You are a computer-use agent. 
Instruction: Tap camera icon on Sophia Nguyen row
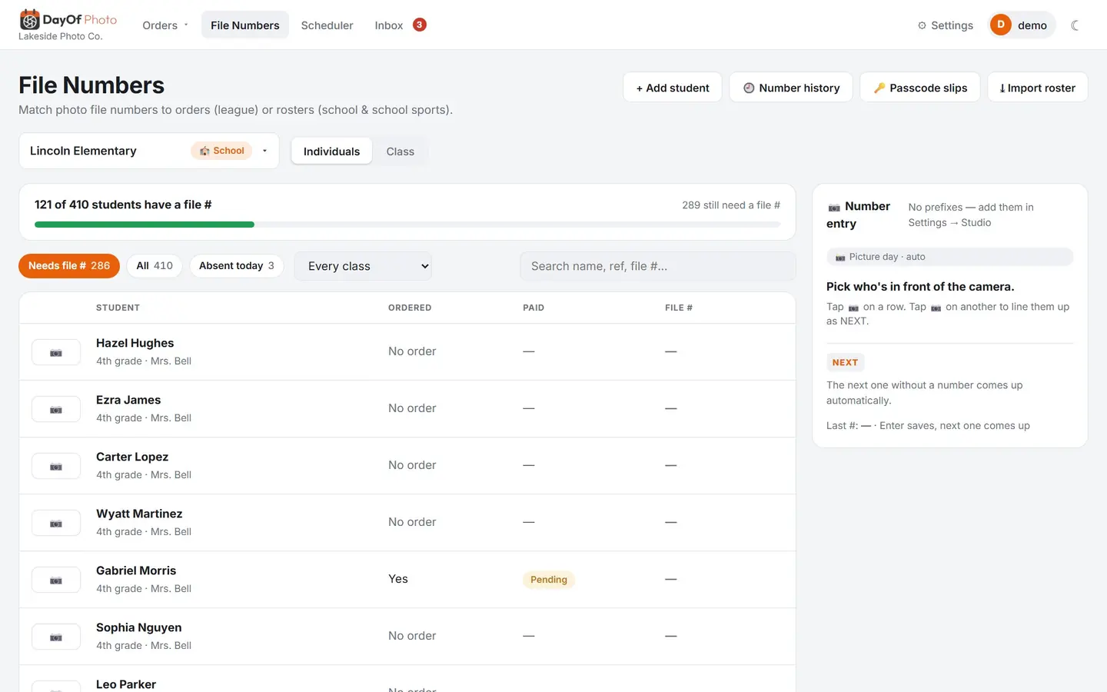56,637
